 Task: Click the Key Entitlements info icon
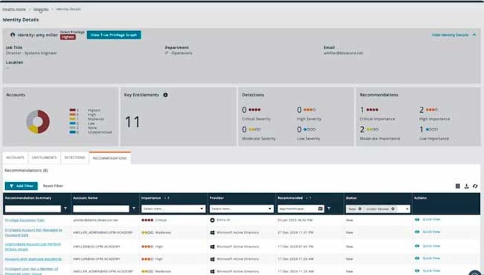click(x=165, y=95)
